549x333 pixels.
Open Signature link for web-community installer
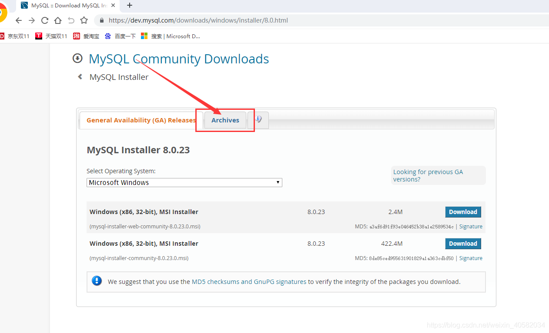471,226
